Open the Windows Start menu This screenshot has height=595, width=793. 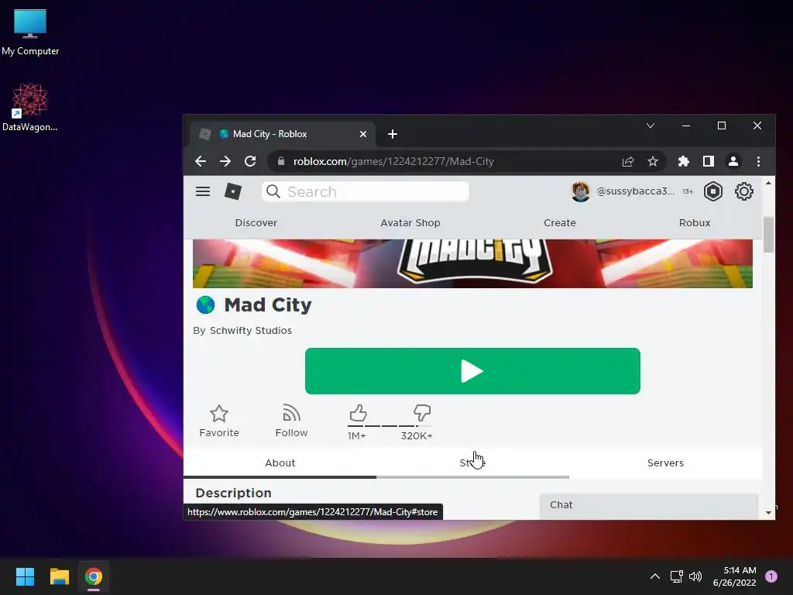coord(25,576)
